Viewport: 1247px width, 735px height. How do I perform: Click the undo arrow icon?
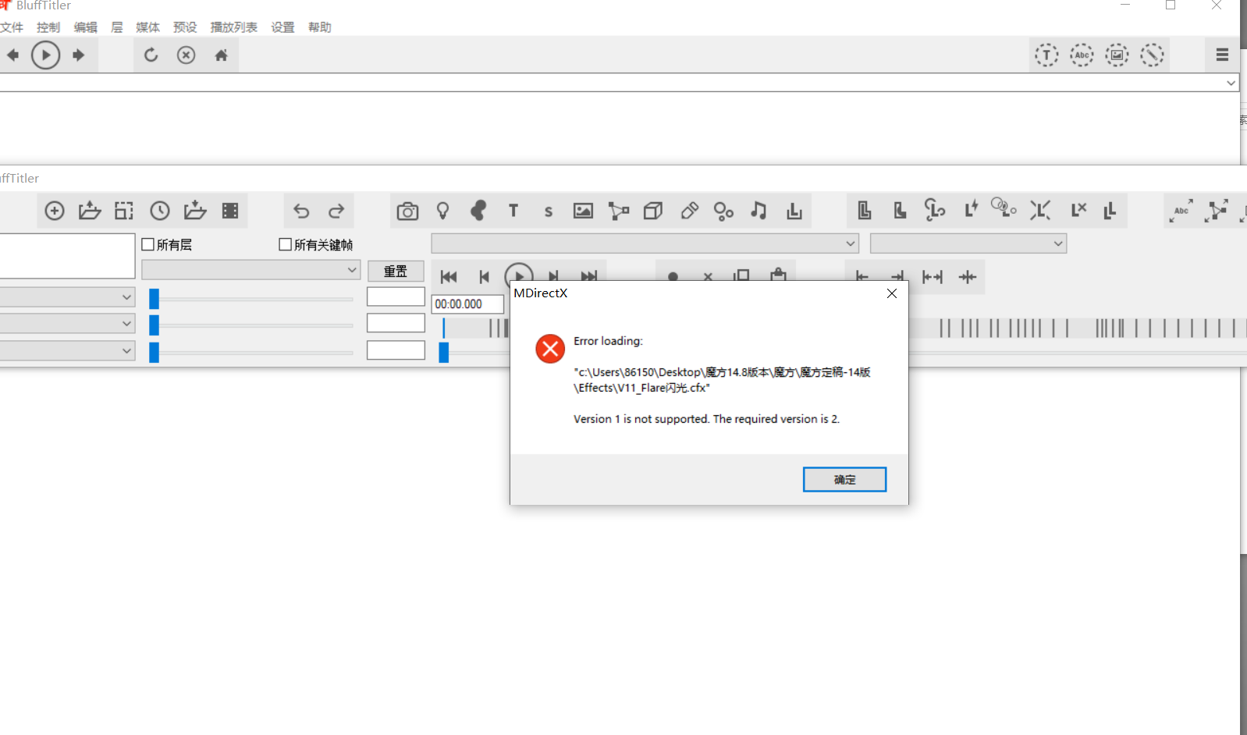click(x=301, y=211)
